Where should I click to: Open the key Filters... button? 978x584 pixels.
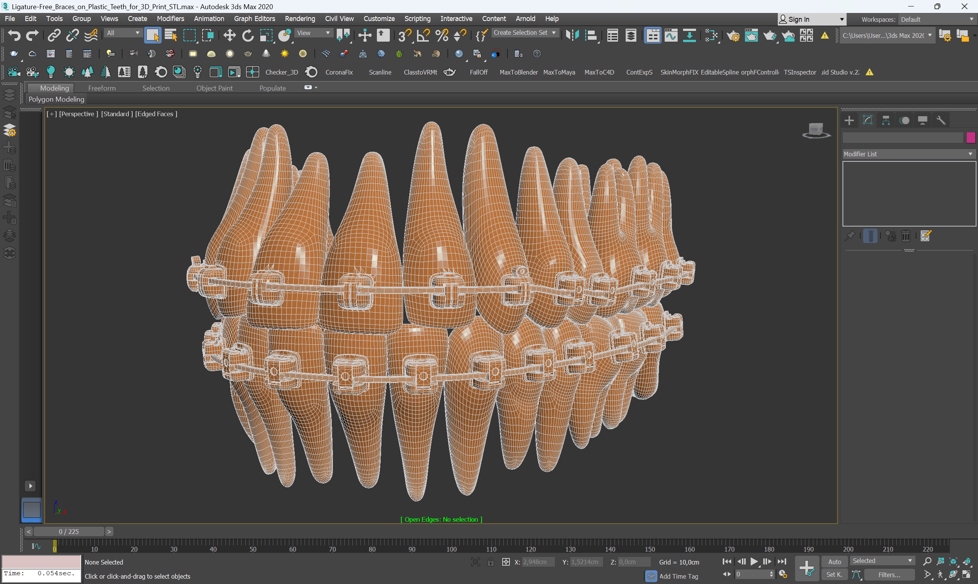(889, 574)
